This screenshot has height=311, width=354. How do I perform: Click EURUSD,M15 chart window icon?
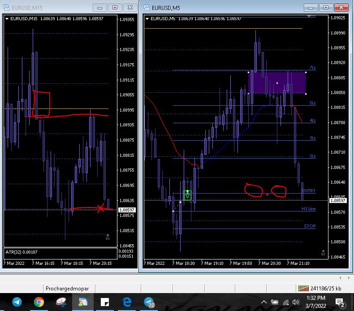tap(6, 8)
